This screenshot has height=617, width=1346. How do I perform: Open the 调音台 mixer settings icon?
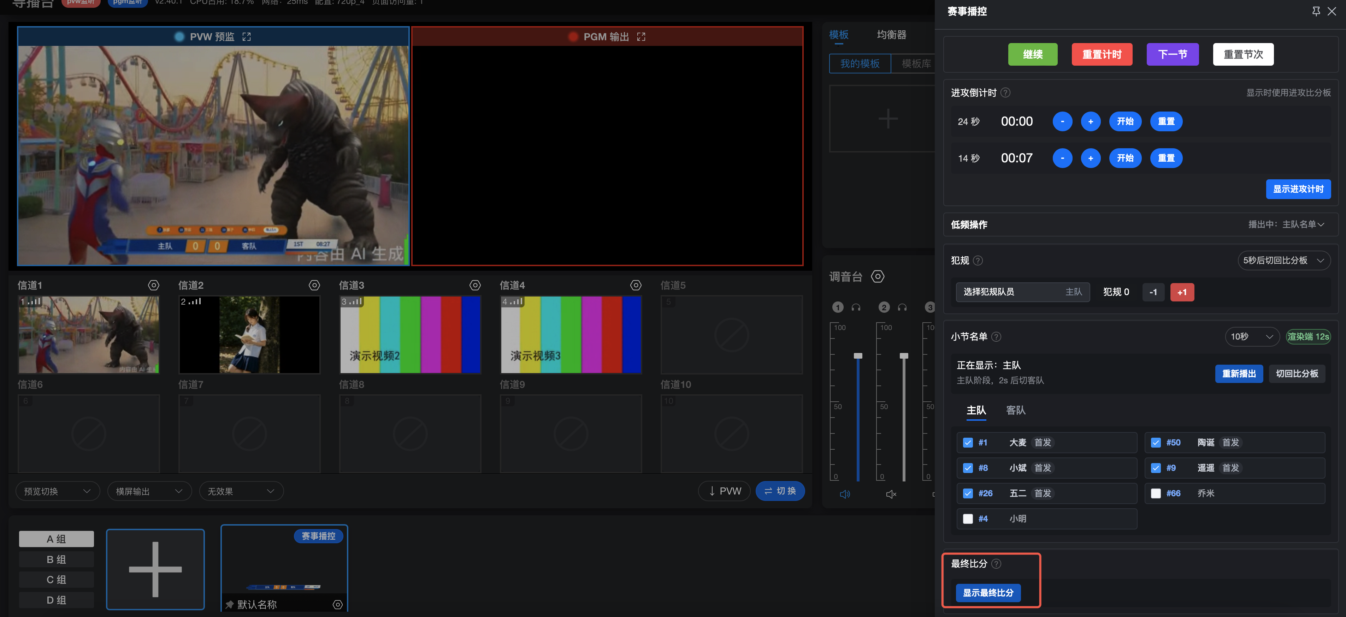point(878,277)
